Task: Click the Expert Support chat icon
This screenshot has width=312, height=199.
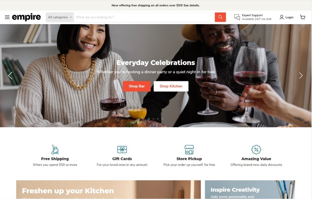Action: pyautogui.click(x=237, y=17)
